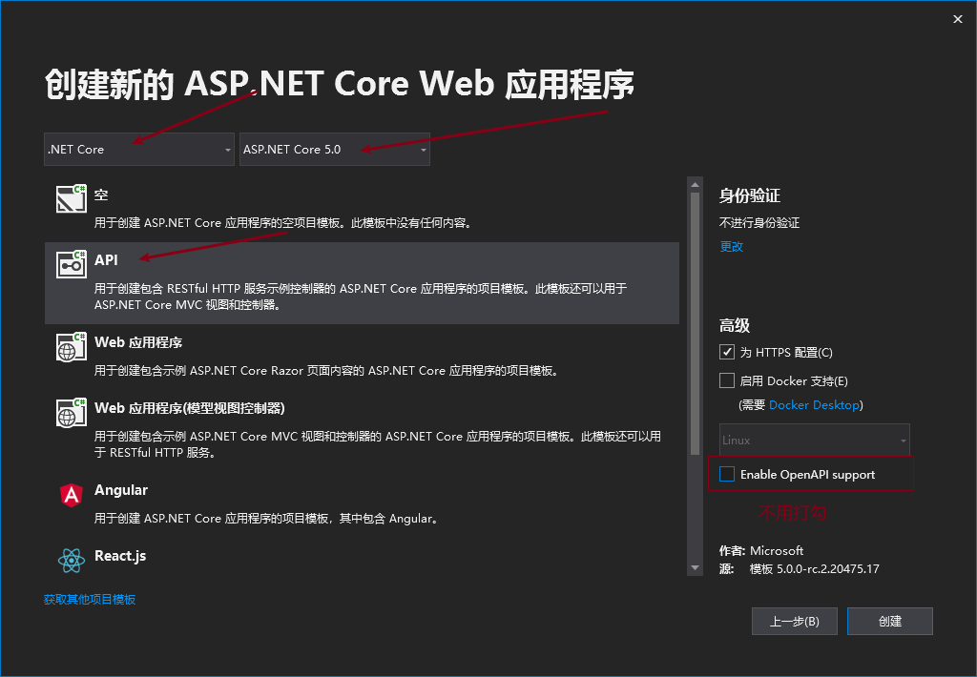Select the empty (空) template icon

click(x=72, y=198)
